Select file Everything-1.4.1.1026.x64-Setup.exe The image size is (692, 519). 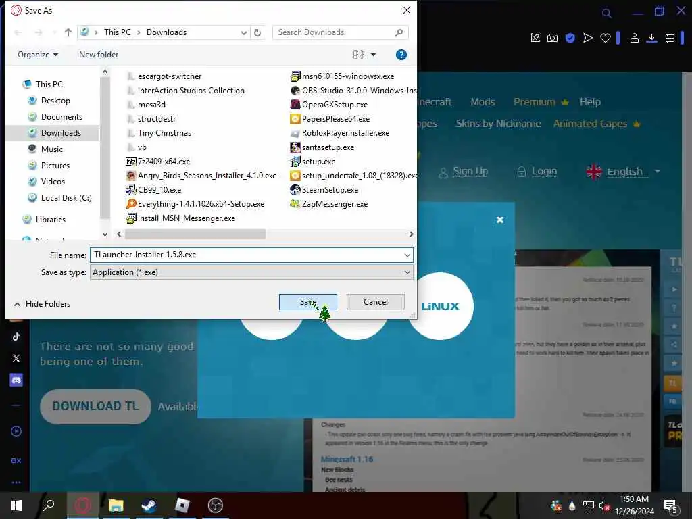195,204
